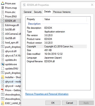This screenshot has height=106, width=95.
Task: Click the qhyccd - outp file icon
Action: pos(3,86)
